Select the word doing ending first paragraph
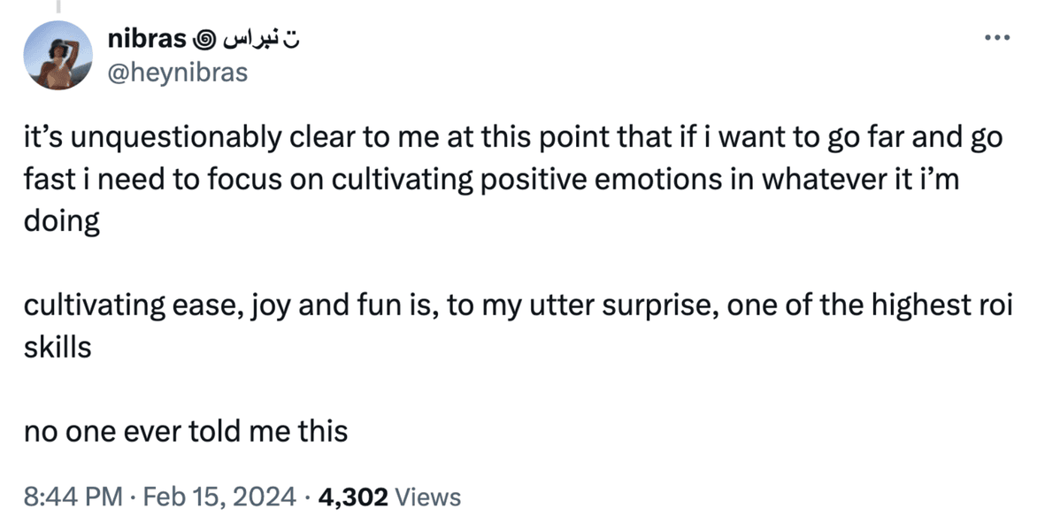The width and height of the screenshot is (1037, 531). pyautogui.click(x=62, y=222)
